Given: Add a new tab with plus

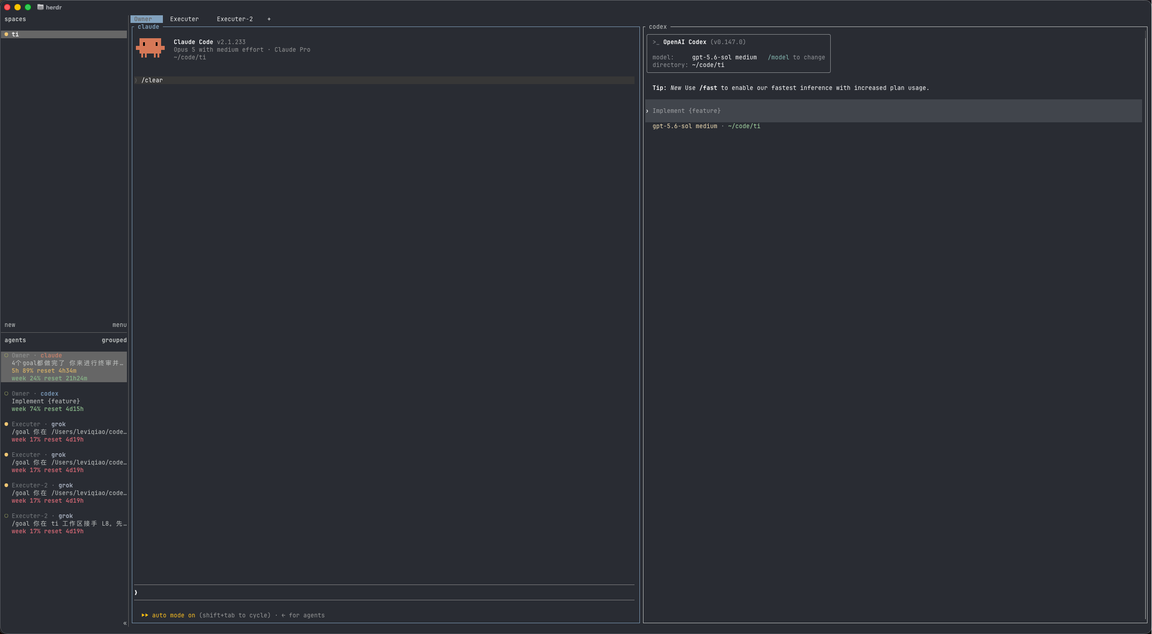Looking at the screenshot, I should pos(269,19).
